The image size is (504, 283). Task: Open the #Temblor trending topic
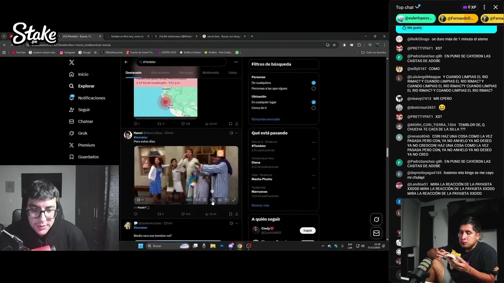point(259,146)
